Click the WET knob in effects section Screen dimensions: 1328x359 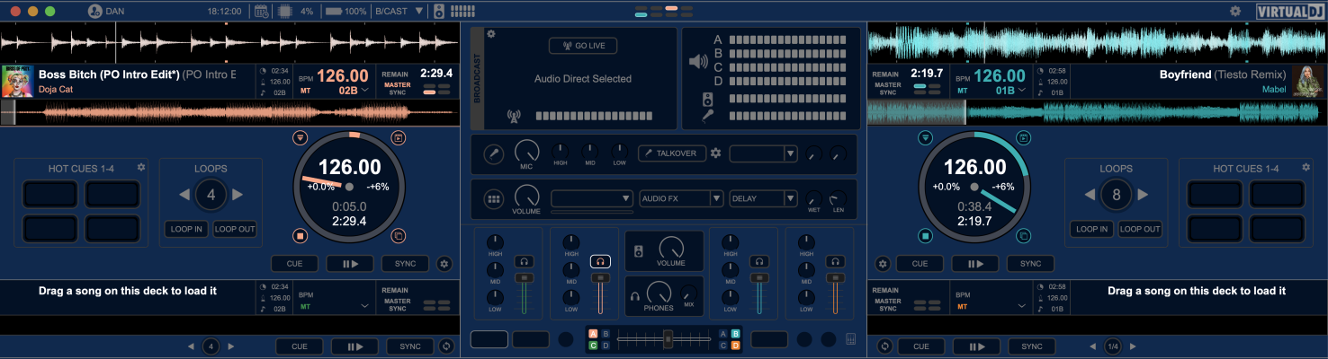814,198
